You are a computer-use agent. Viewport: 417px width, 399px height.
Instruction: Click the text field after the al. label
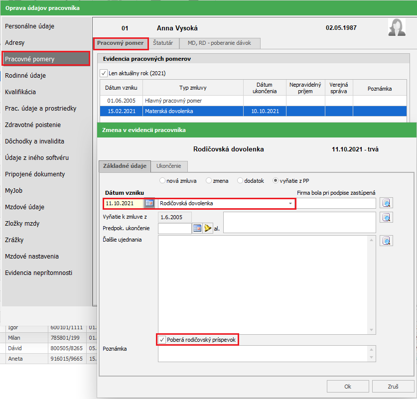pyautogui.click(x=299, y=223)
